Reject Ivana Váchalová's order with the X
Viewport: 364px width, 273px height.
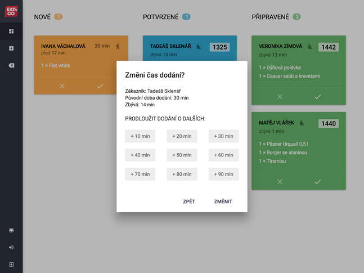[x=62, y=86]
